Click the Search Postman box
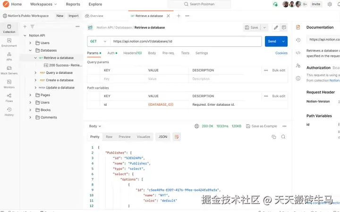The width and height of the screenshot is (340, 212). coord(199,4)
